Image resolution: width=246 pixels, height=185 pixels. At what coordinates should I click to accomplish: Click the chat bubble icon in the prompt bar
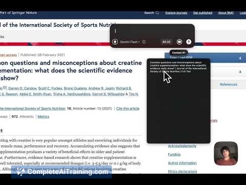[179, 42]
